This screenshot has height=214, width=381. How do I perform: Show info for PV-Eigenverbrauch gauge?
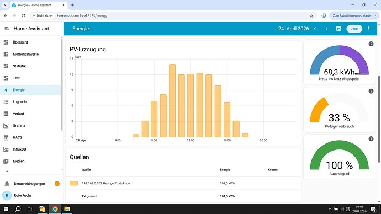click(x=371, y=91)
